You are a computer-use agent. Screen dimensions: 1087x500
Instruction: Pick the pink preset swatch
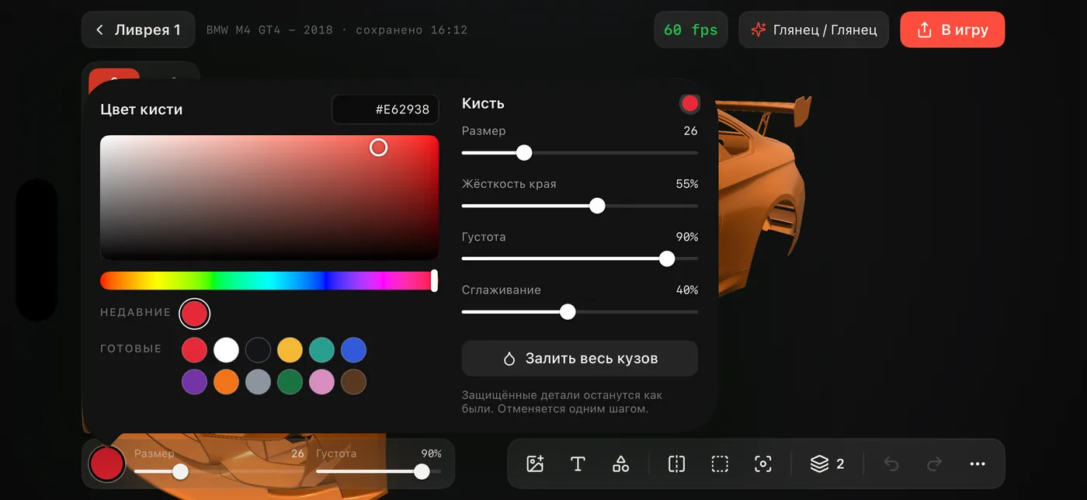pyautogui.click(x=321, y=382)
